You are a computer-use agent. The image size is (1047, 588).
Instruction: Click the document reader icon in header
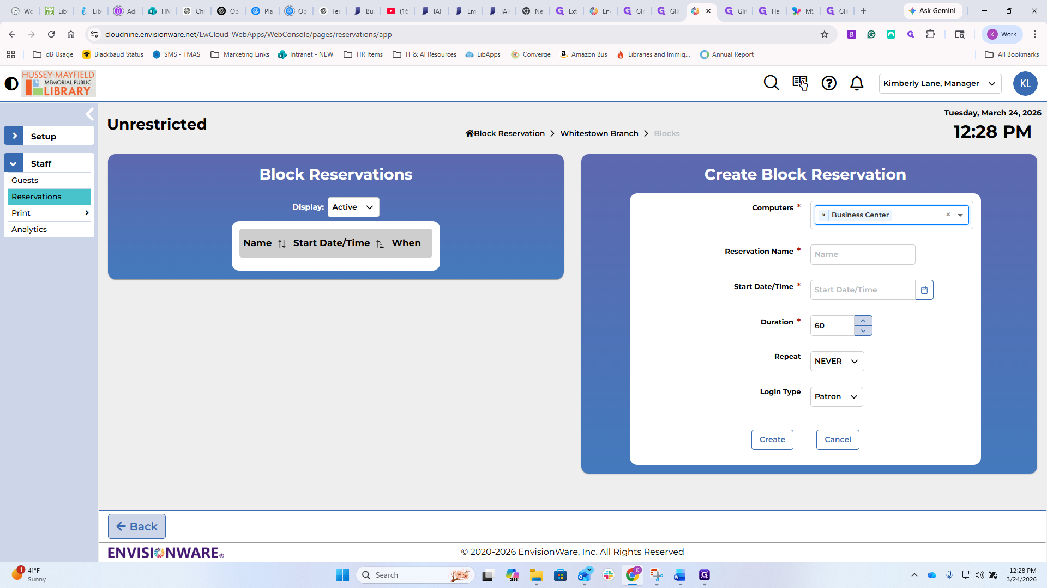click(800, 83)
